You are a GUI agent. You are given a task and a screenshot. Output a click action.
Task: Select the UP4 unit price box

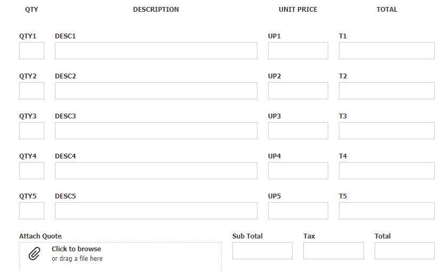pyautogui.click(x=298, y=171)
